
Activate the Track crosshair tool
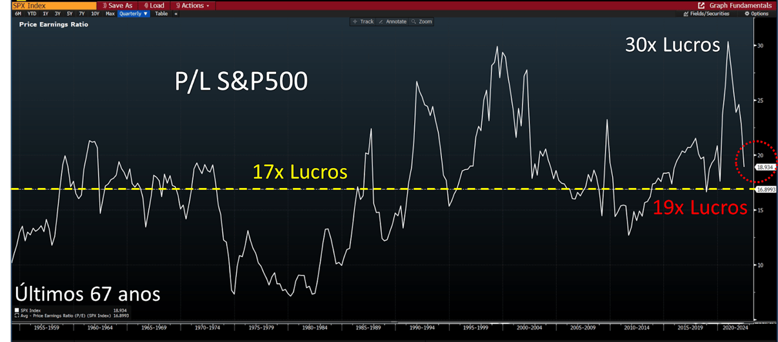pyautogui.click(x=363, y=22)
